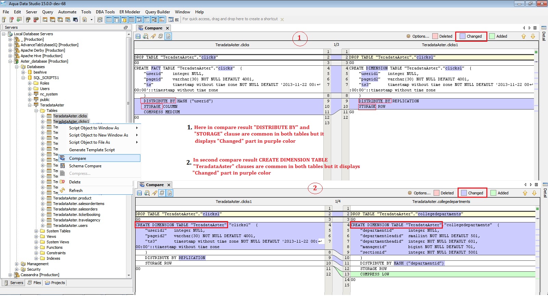Expand the Cassandra [Production] server
This screenshot has height=296, width=548.
click(10, 275)
